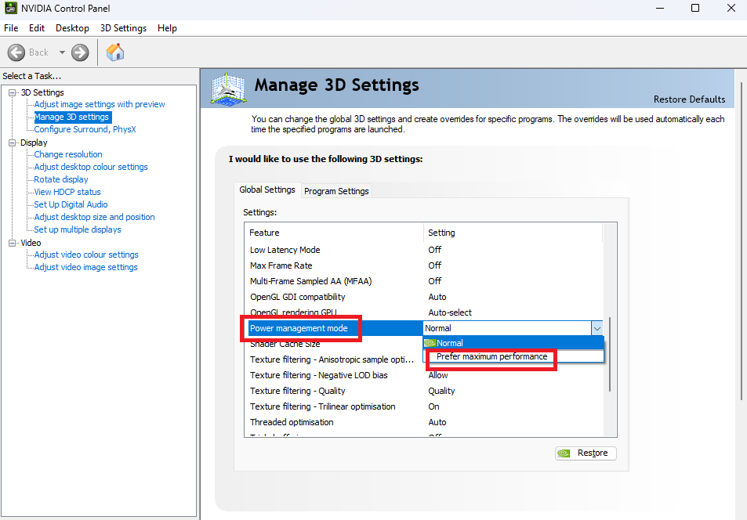
Task: Open Adjust video colour settings
Action: (x=86, y=255)
